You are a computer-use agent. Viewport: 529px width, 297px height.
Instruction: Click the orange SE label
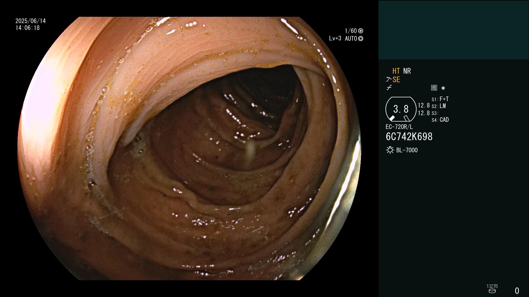pyautogui.click(x=396, y=80)
